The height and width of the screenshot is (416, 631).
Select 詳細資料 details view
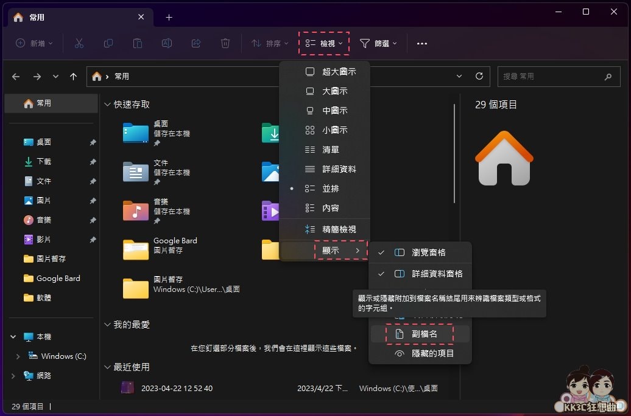(x=325, y=169)
